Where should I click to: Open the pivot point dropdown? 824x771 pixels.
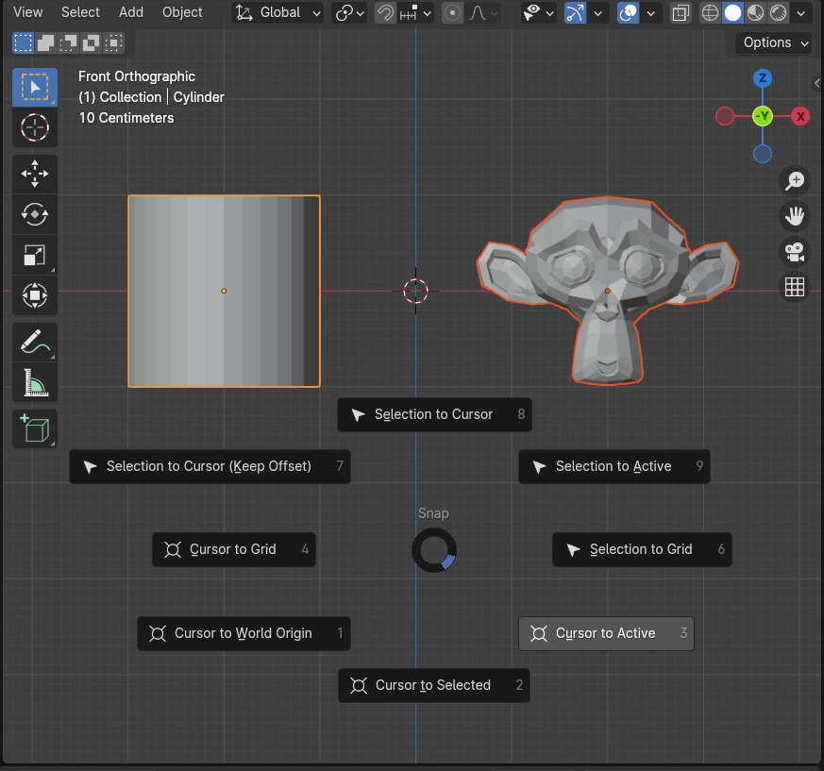350,12
